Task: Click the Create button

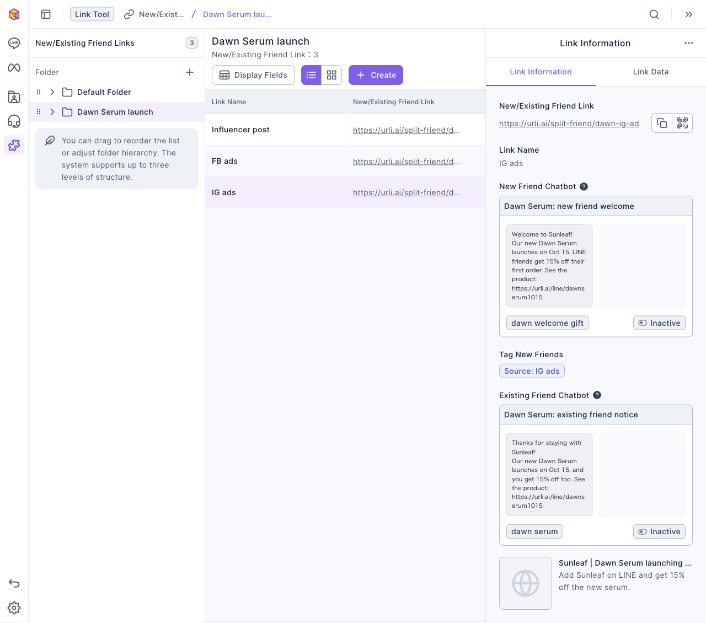Action: [376, 75]
